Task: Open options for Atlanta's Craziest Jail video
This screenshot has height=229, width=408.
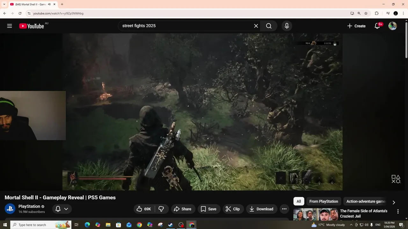Action: [398, 212]
